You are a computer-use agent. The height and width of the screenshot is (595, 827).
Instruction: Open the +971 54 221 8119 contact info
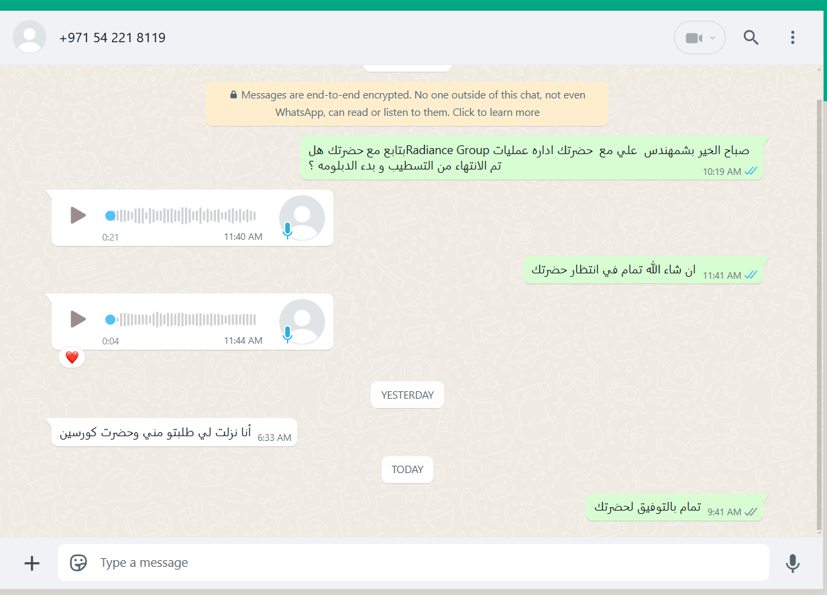(x=112, y=38)
